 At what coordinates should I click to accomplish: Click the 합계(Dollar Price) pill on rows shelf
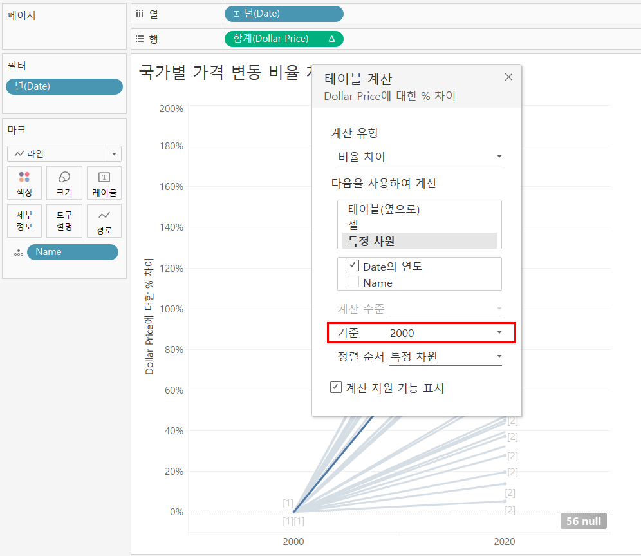[284, 39]
